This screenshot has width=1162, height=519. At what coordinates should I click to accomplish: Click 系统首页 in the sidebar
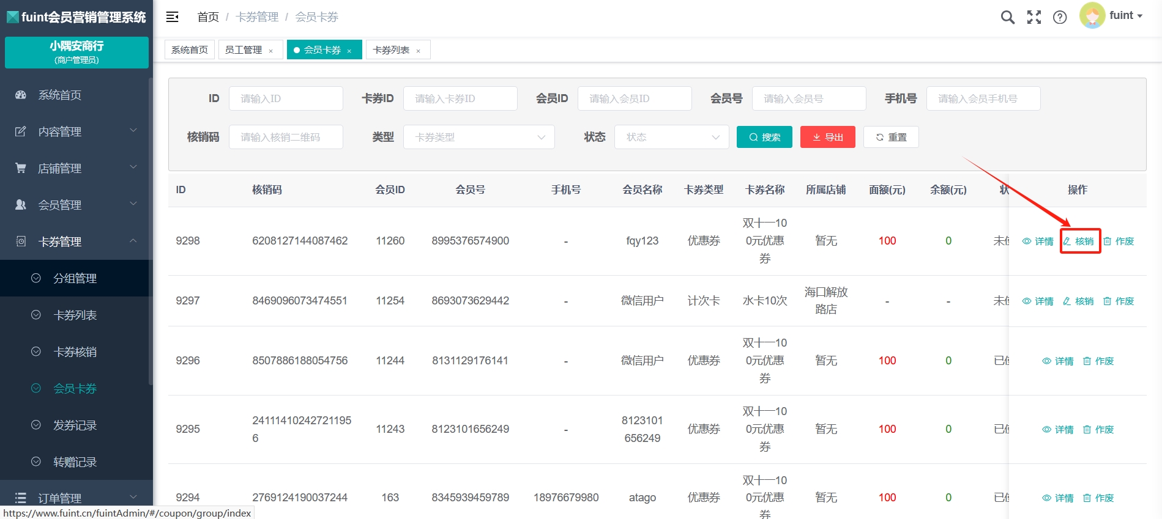60,95
